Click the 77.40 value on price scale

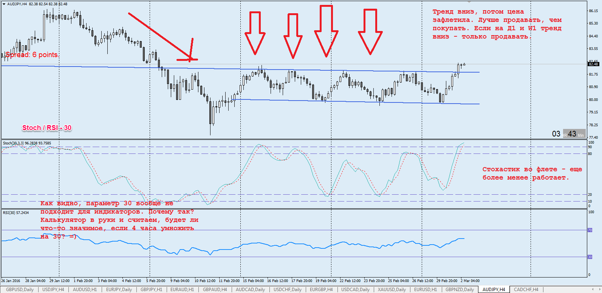coord(593,138)
